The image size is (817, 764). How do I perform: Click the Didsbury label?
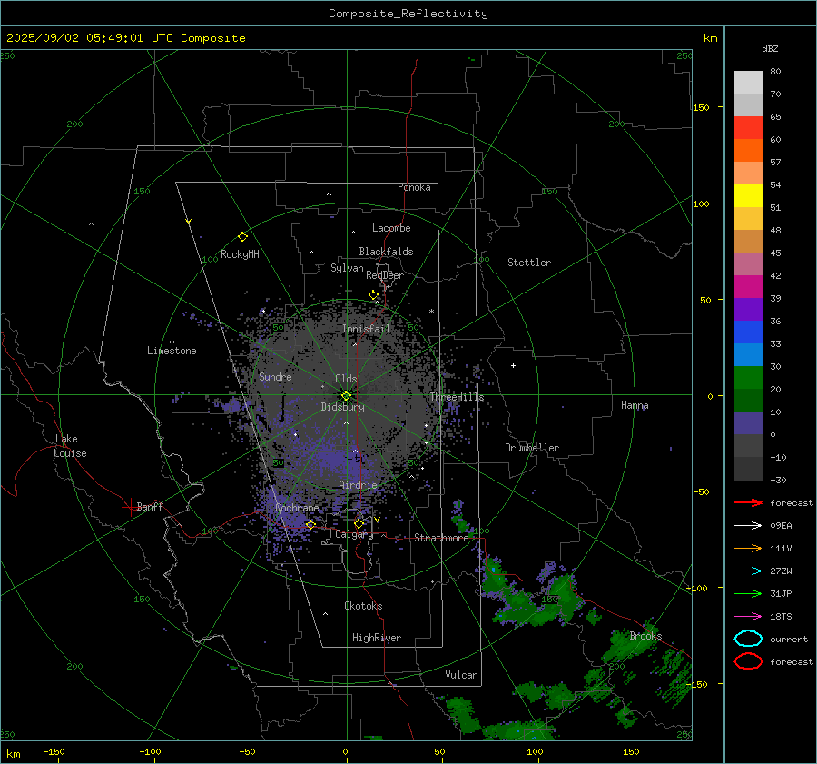pyautogui.click(x=343, y=407)
